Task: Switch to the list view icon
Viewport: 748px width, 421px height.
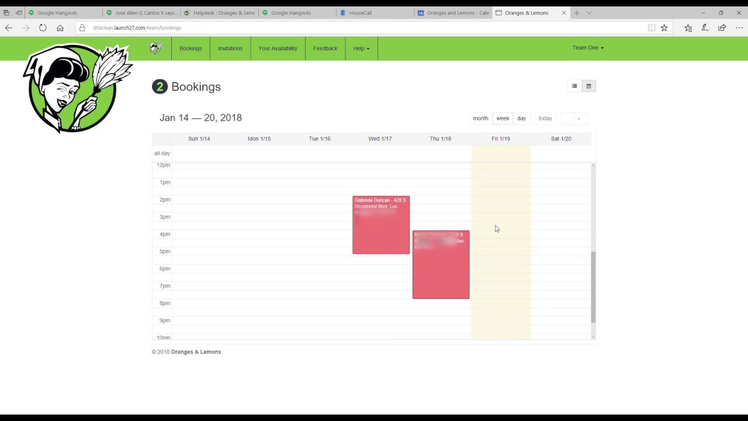Action: (x=574, y=86)
